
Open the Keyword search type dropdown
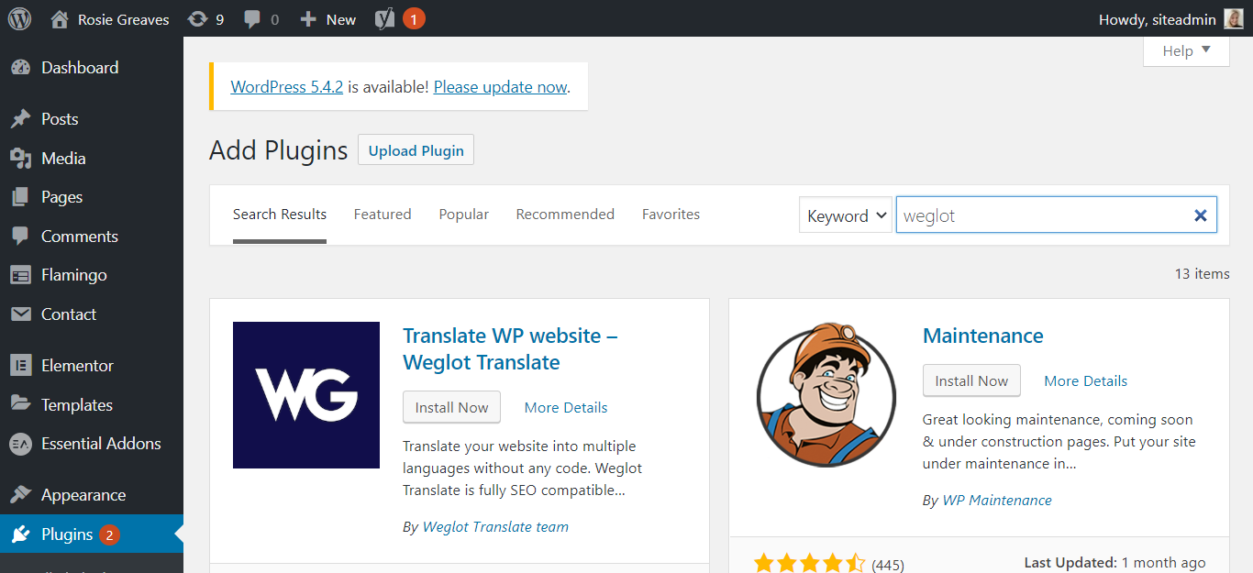click(x=846, y=215)
